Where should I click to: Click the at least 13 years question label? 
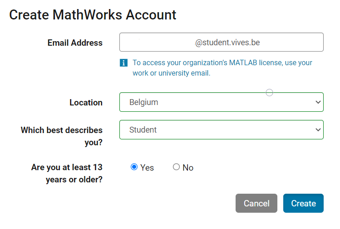(67, 173)
